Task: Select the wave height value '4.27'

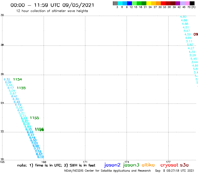Action: pyautogui.click(x=191, y=48)
